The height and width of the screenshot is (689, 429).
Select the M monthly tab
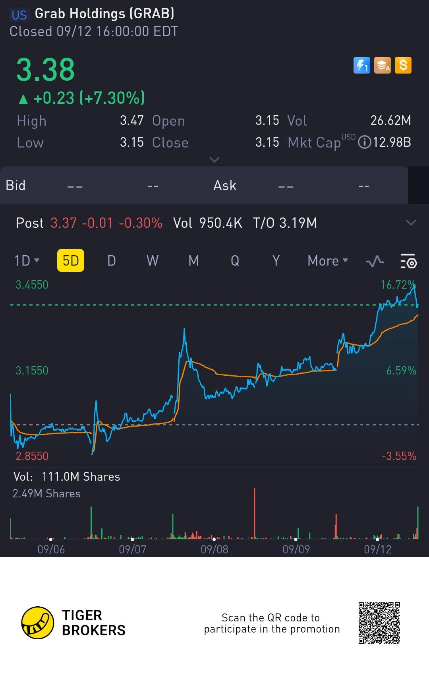(193, 261)
